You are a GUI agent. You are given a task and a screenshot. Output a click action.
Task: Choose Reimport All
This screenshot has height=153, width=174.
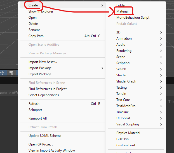[37, 118]
